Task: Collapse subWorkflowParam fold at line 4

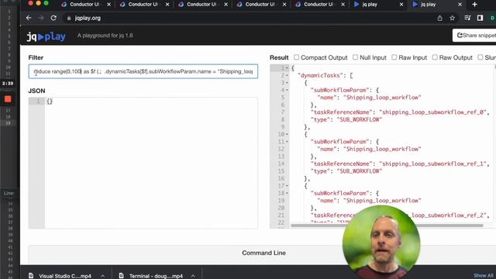Action: 287,90
